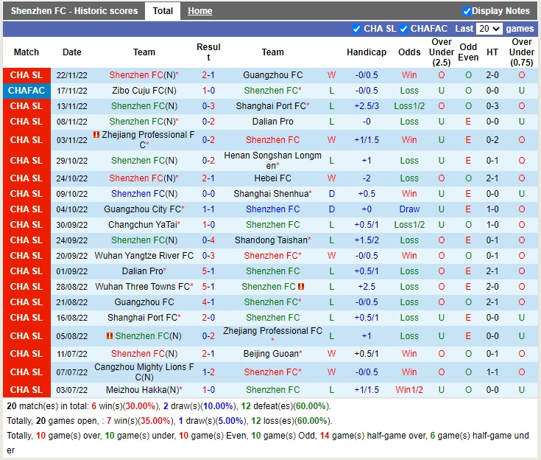Toggle the Display Notes checkbox
Viewport: 541px width, 460px height.
467,11
